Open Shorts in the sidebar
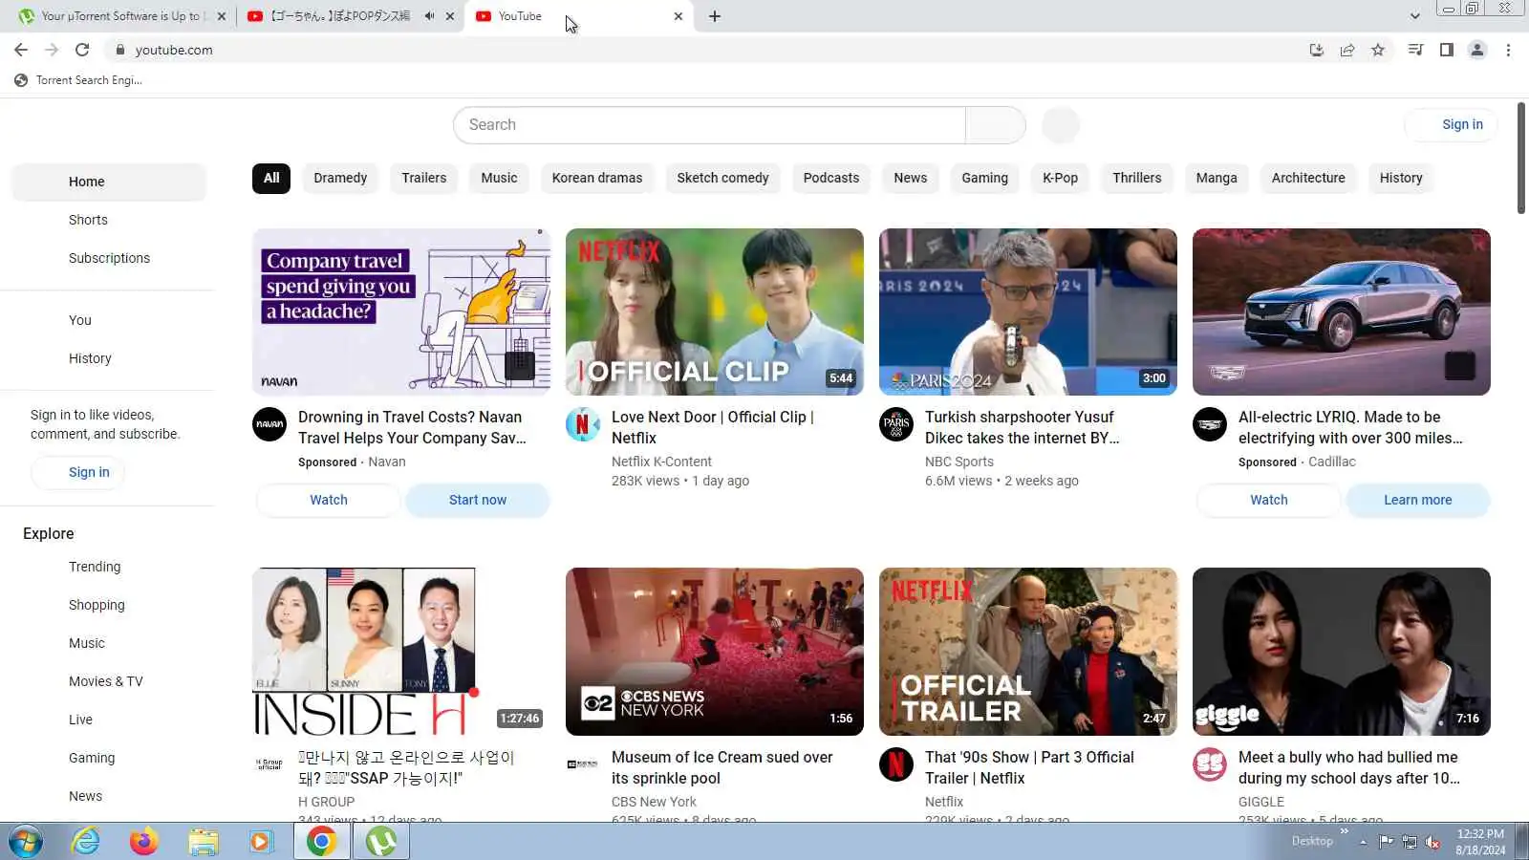 (x=109, y=220)
